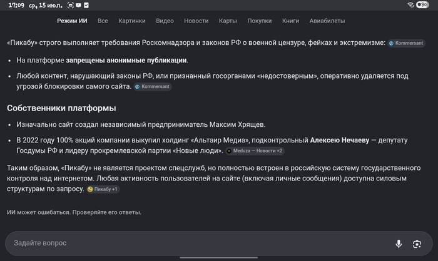The width and height of the screenshot is (438, 261).
Task: Tap the clock showing 17:09
Action: 16,5
